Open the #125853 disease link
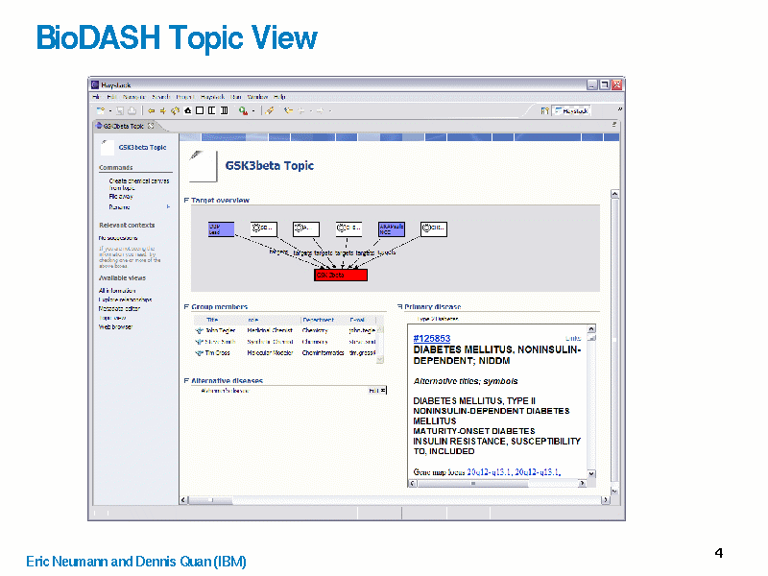768x576 pixels. pos(431,338)
